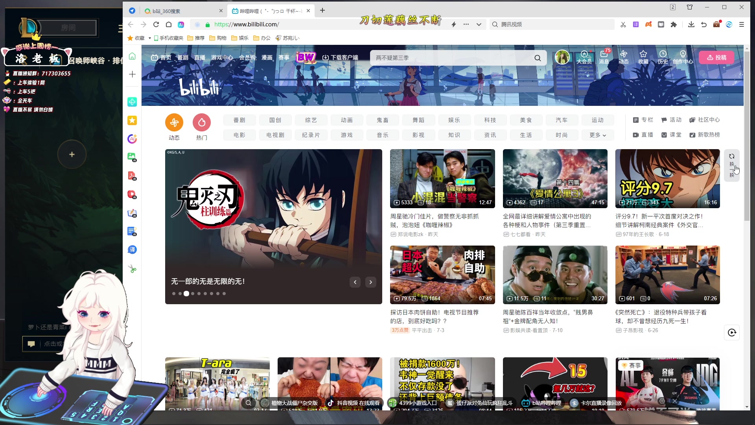
Task: Open the 番剧 navigation menu item
Action: pyautogui.click(x=182, y=57)
